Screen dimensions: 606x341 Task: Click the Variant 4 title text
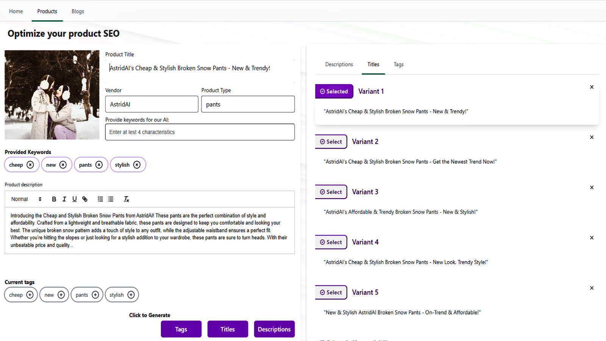[x=406, y=262]
